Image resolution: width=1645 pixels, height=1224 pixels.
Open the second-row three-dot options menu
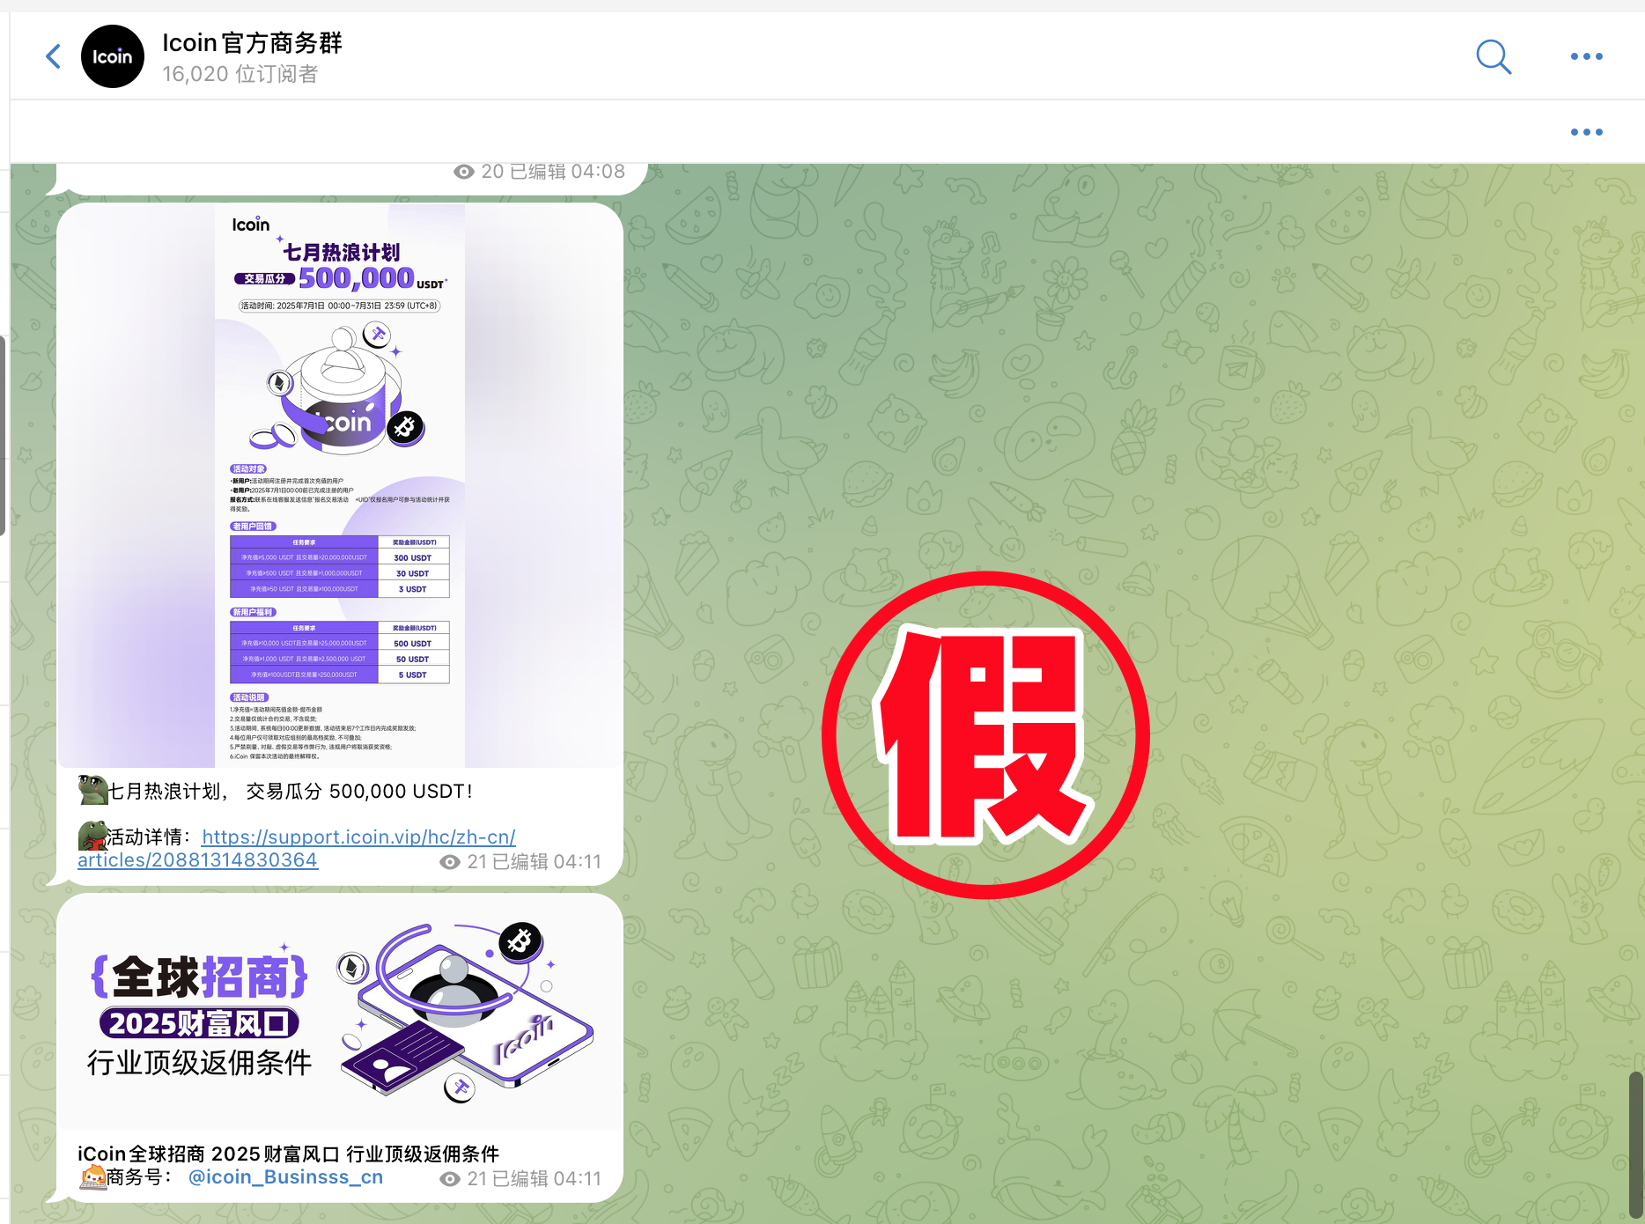1586,132
